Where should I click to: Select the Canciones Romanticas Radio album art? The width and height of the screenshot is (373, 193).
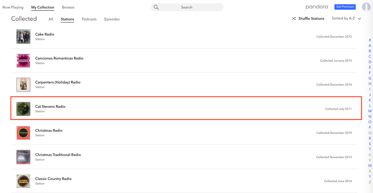23,60
